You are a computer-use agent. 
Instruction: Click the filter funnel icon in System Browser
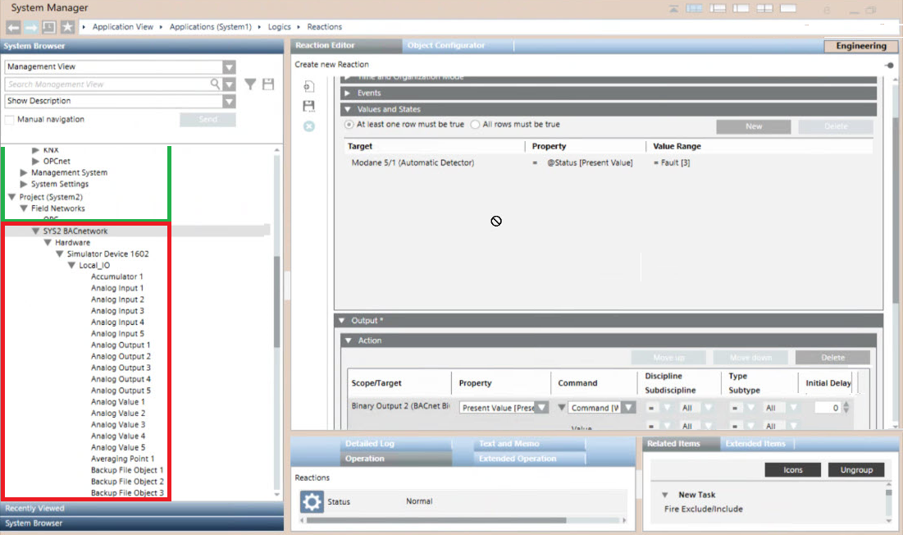pos(250,85)
